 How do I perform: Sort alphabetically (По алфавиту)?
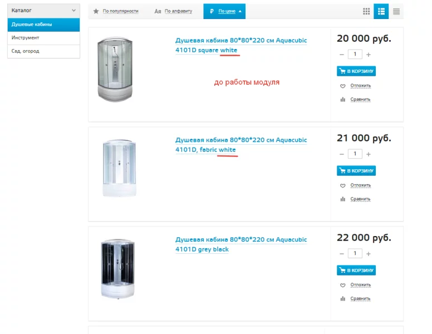click(x=177, y=11)
